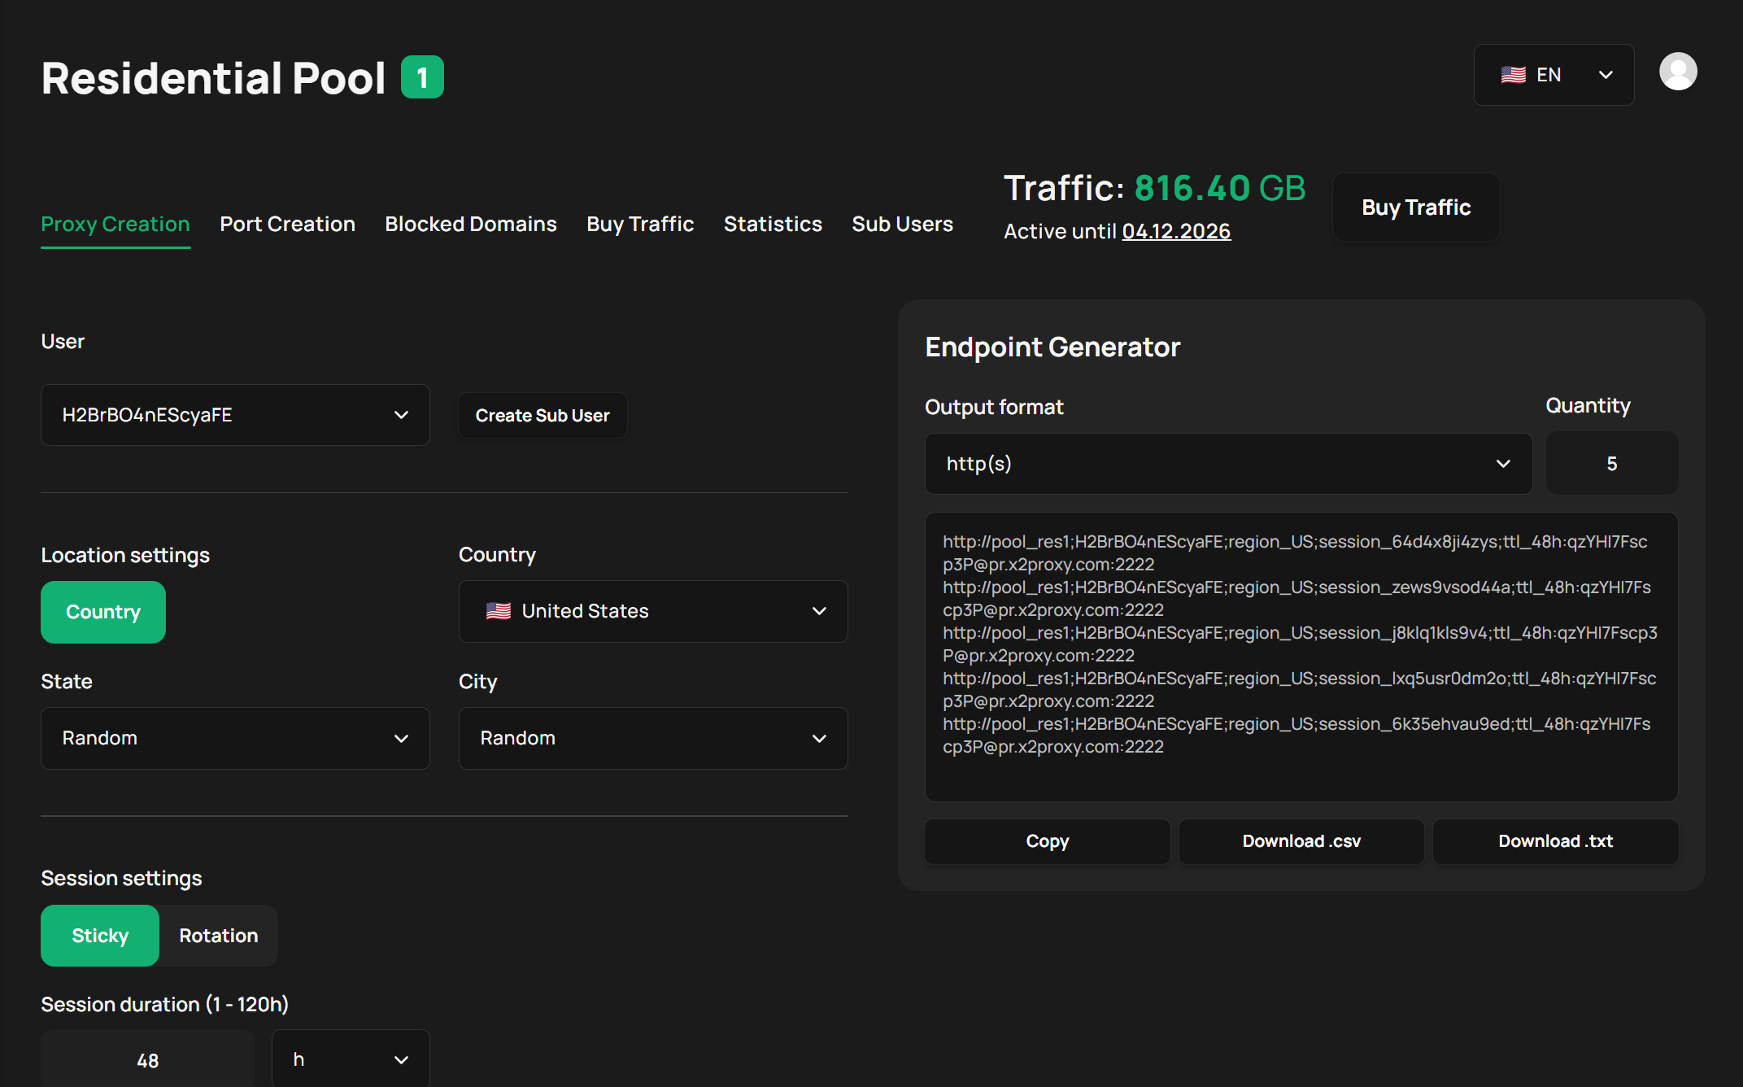
Task: Expand the H2BrBO4nEScyaFE user dropdown
Action: pyautogui.click(x=235, y=415)
